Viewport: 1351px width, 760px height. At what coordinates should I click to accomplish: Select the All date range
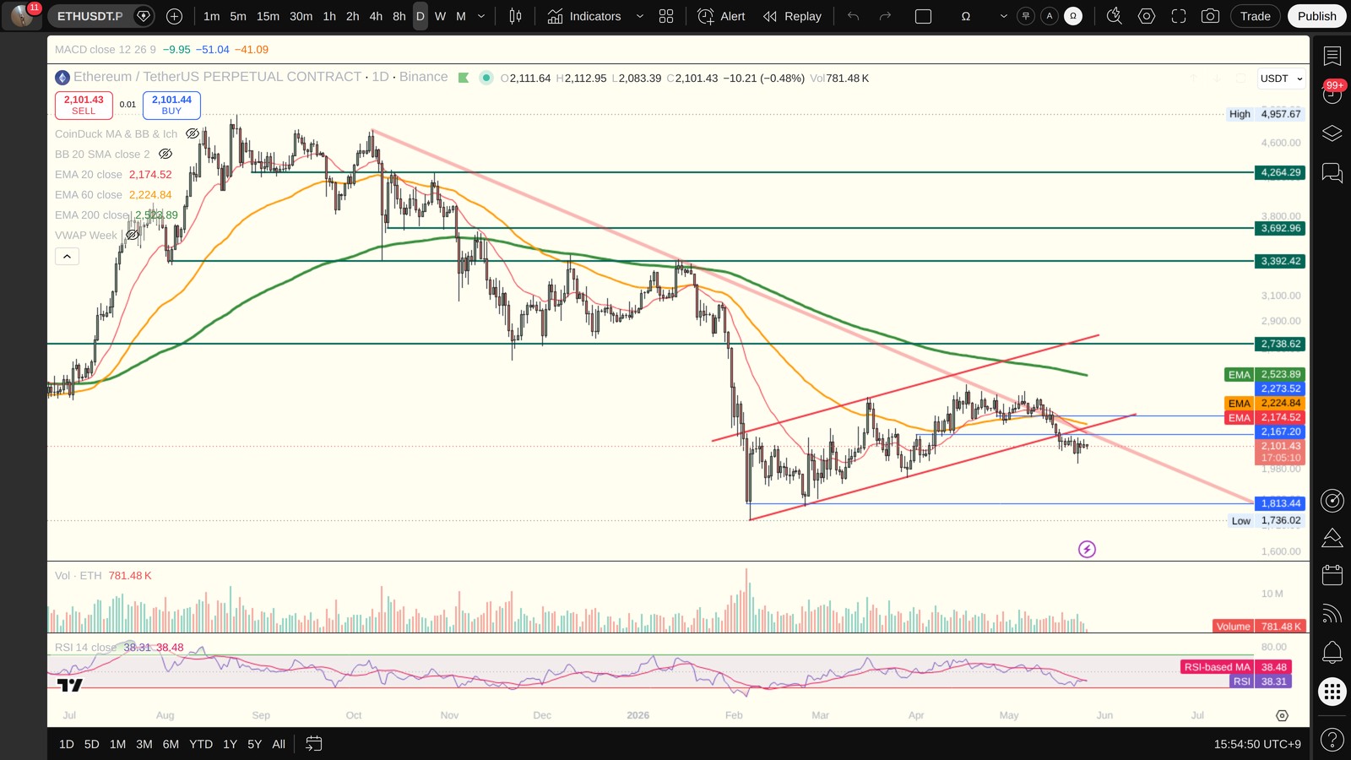(279, 744)
